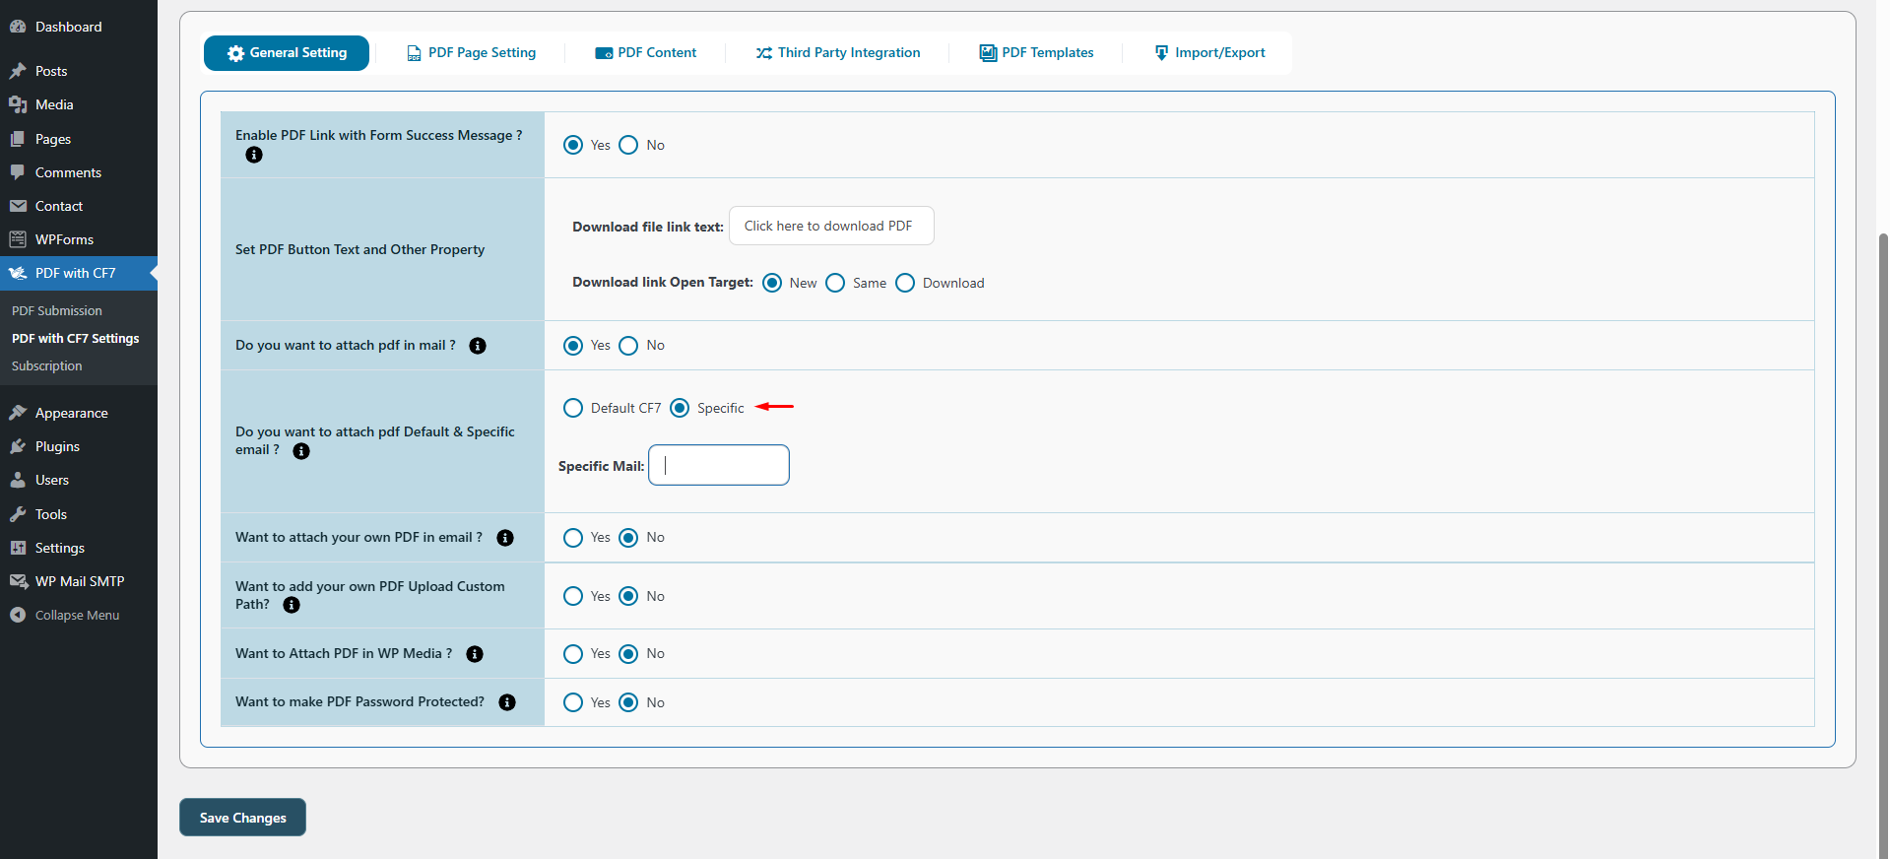Select No for PDF Password Protected

[x=628, y=702]
